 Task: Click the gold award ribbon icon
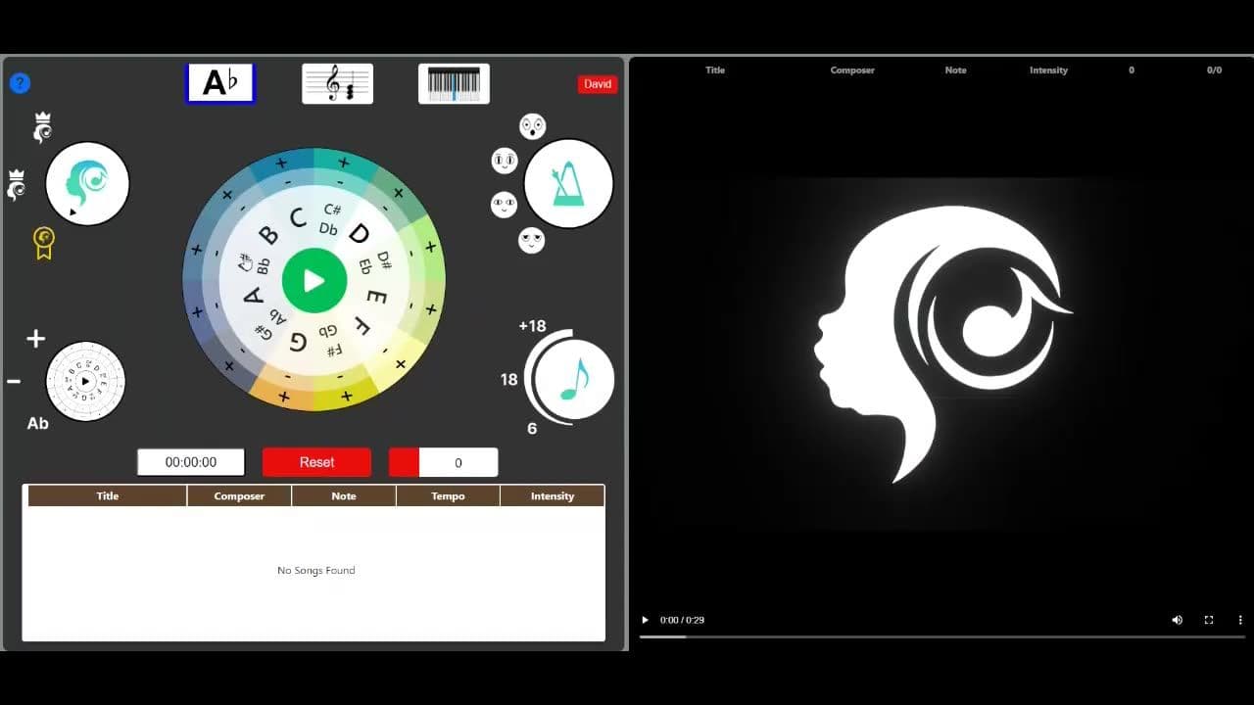pyautogui.click(x=43, y=242)
